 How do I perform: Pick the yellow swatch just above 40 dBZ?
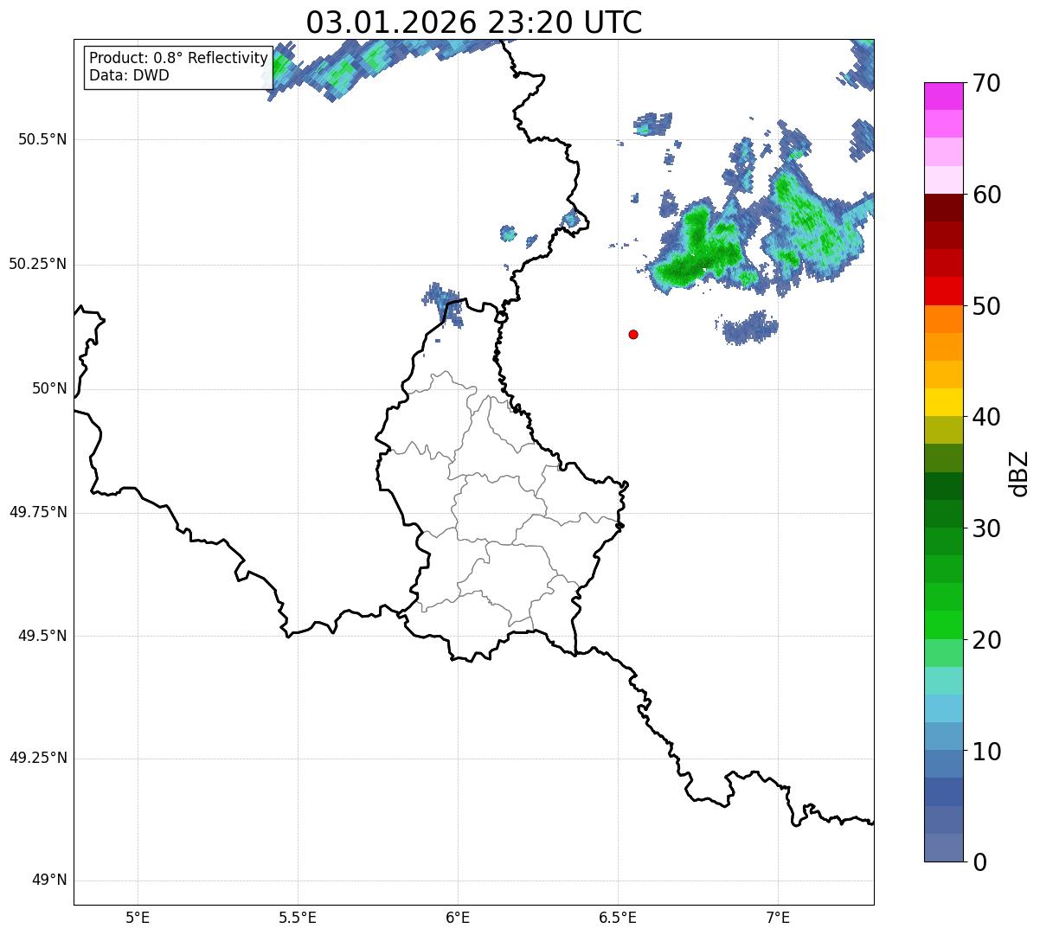943,402
